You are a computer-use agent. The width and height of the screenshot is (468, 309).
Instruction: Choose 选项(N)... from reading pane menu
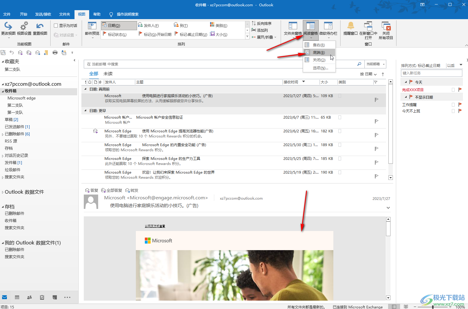pyautogui.click(x=319, y=68)
